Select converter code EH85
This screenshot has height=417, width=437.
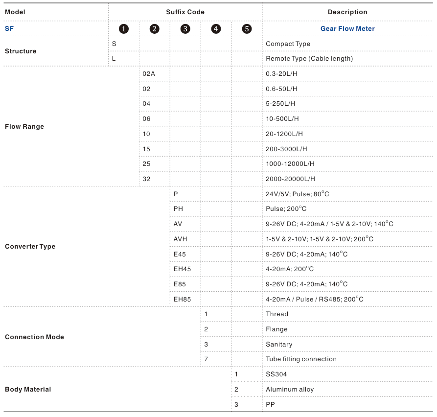tap(182, 300)
